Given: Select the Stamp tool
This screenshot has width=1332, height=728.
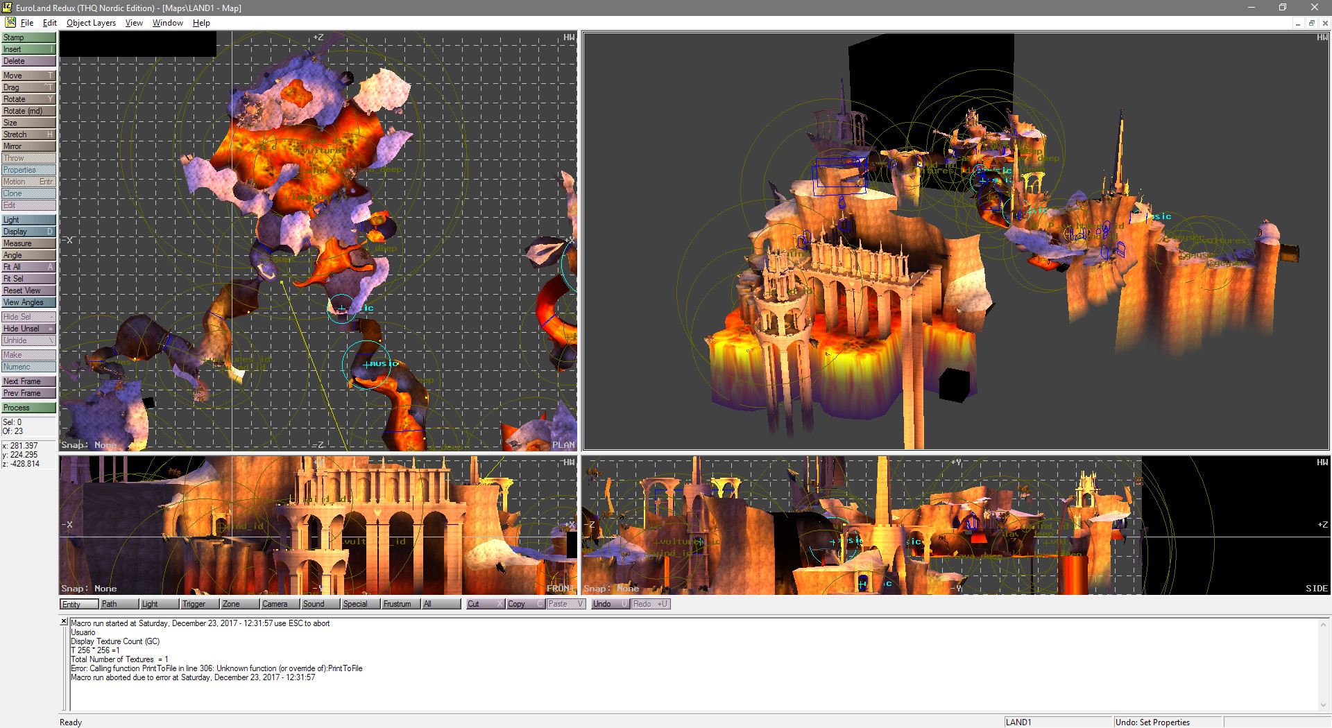Looking at the screenshot, I should 28,37.
